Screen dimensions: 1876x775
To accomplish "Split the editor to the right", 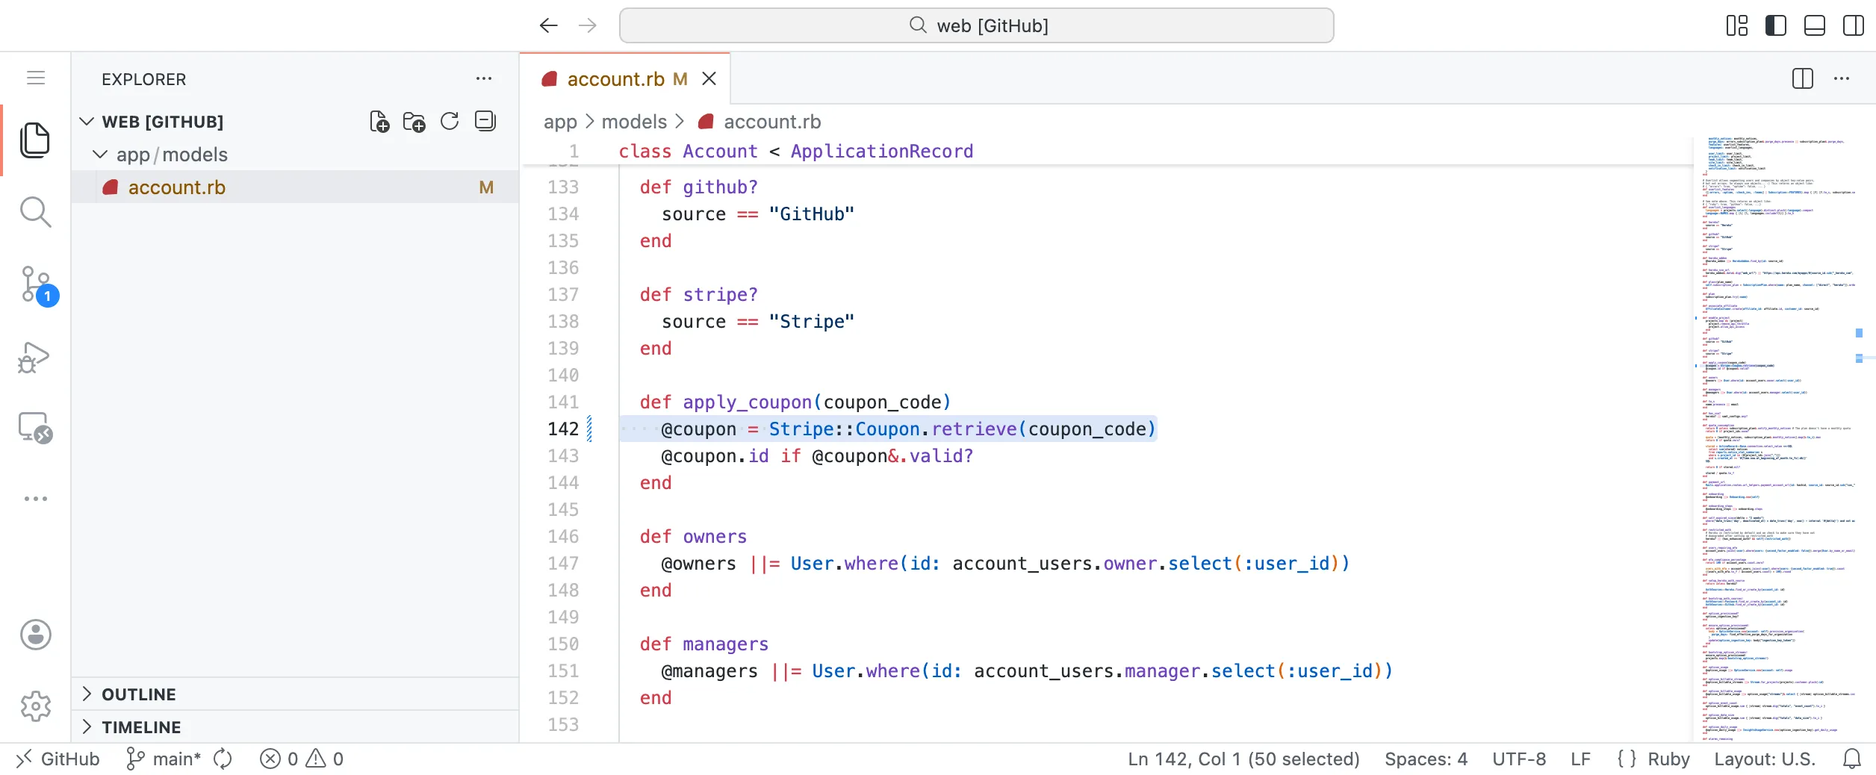I will tap(1802, 78).
